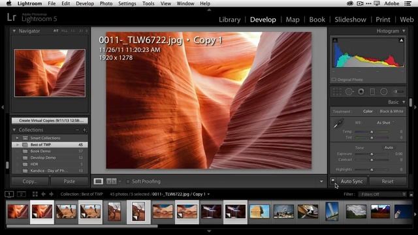Click the Auto tone button
Screen dimensions: 418x235
[389, 148]
